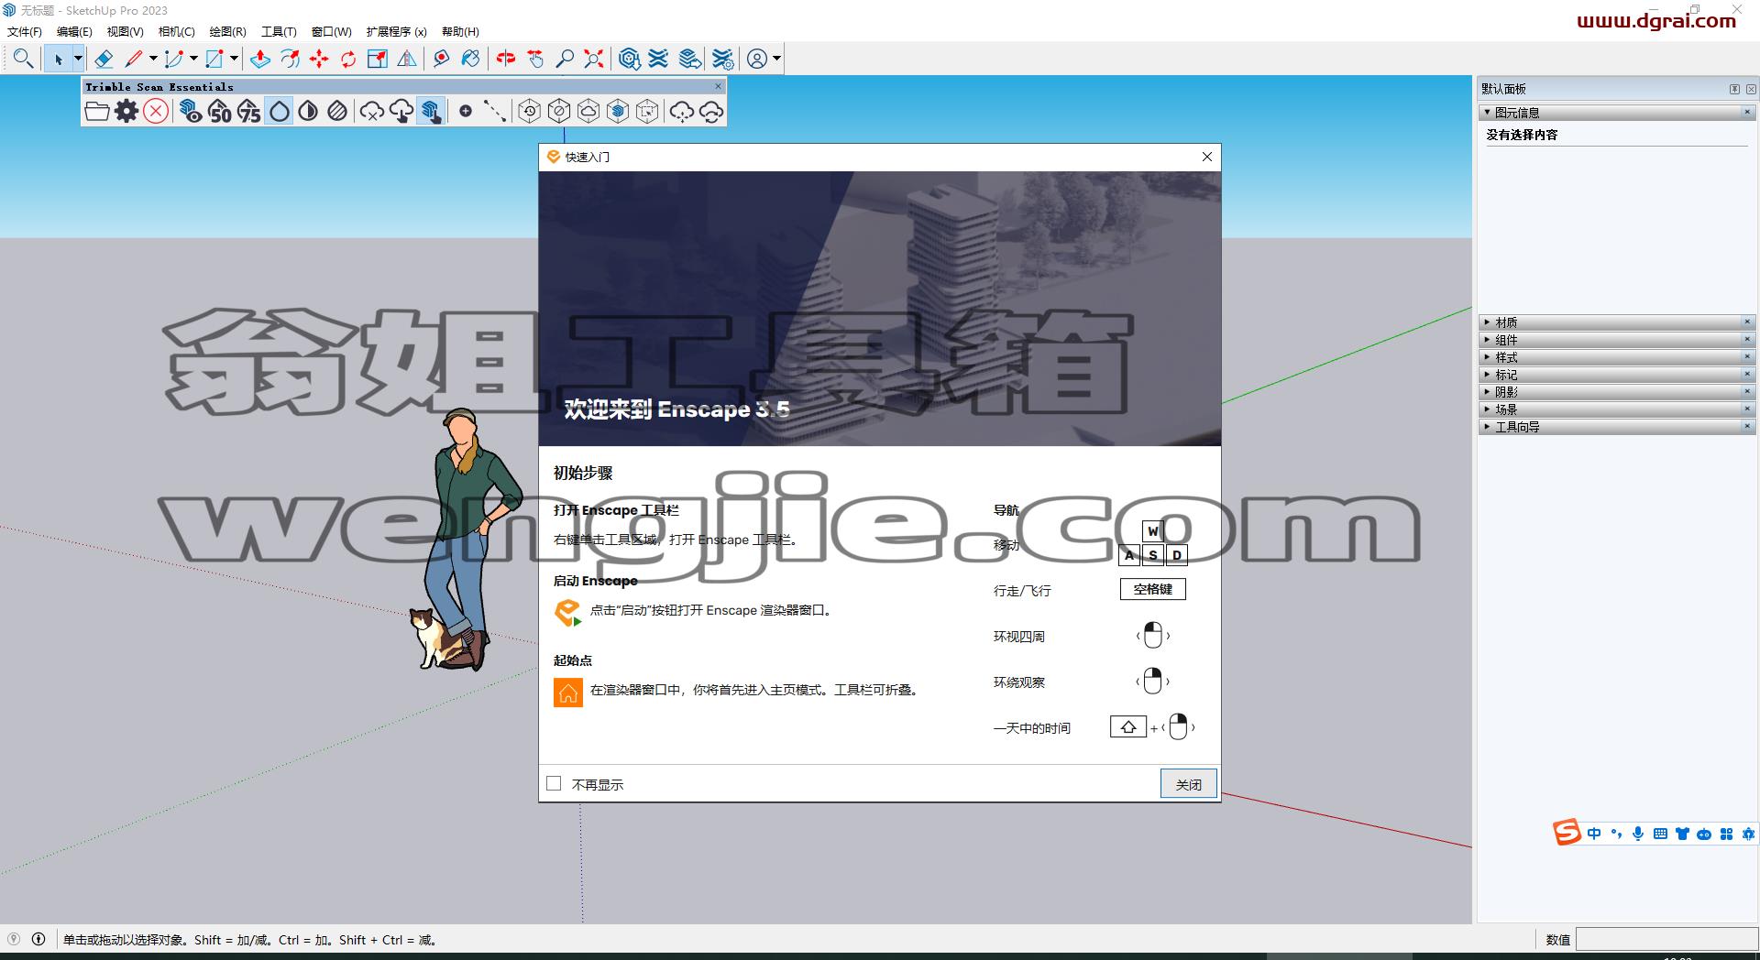Click the Zoom Extents icon
Image resolution: width=1760 pixels, height=960 pixels.
pos(594,59)
